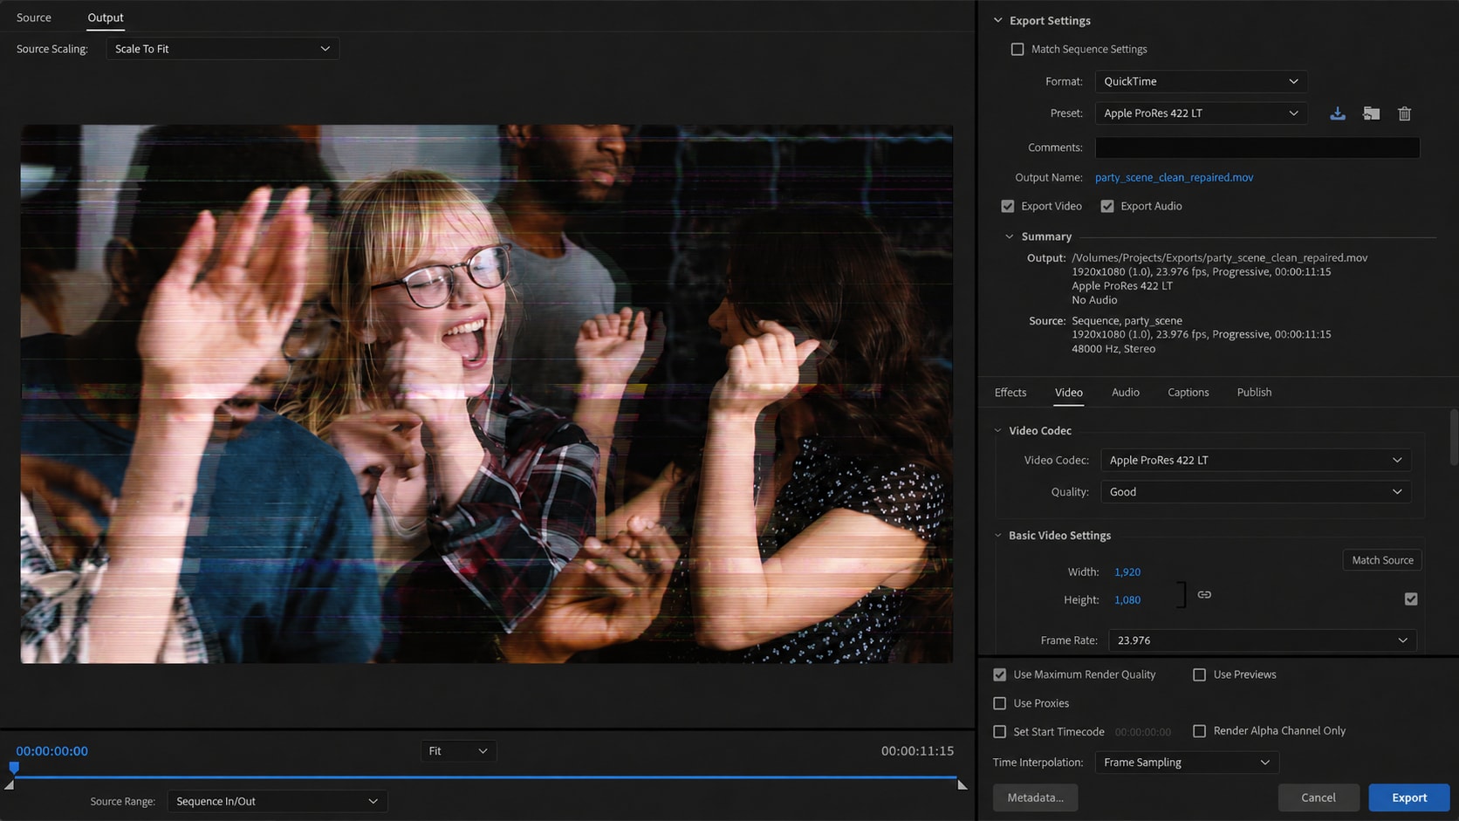Image resolution: width=1459 pixels, height=821 pixels.
Task: Open the Frame Rate dropdown
Action: coord(1262,640)
